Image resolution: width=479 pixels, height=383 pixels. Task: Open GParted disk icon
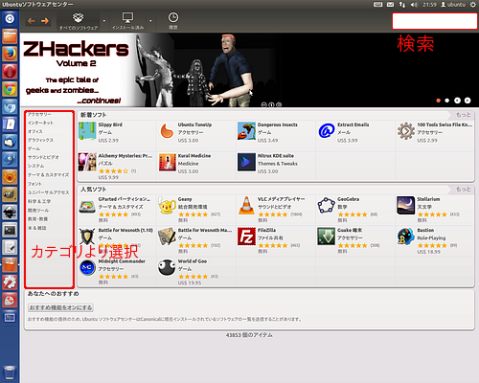87,207
